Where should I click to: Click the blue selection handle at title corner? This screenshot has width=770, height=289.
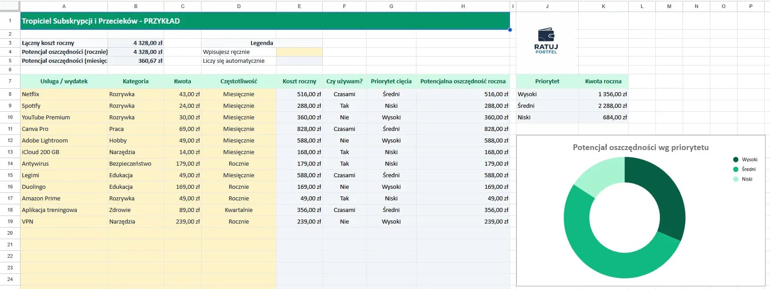point(510,30)
